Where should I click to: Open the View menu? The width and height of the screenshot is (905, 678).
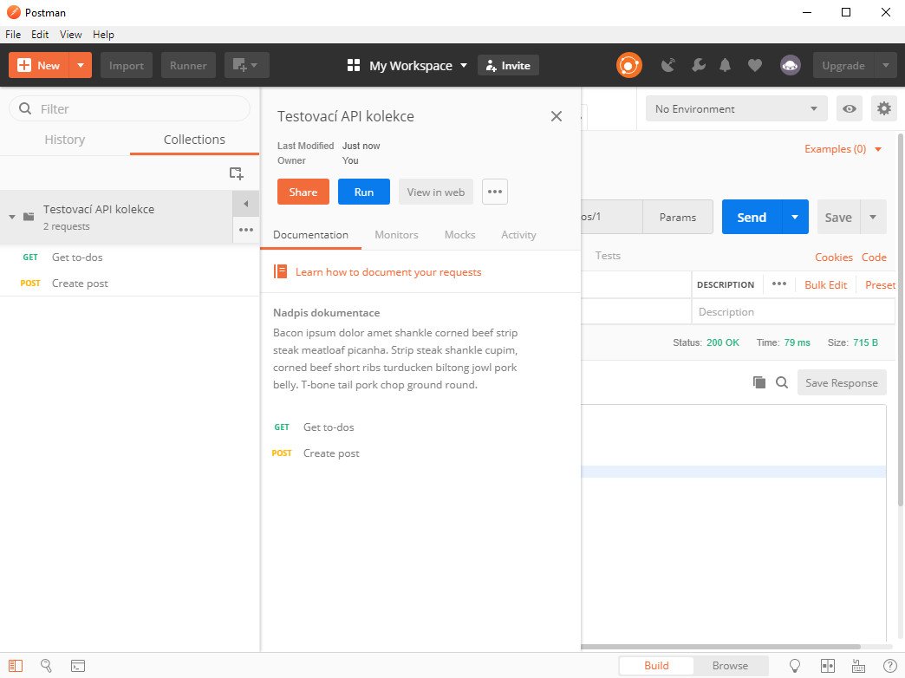coord(71,34)
